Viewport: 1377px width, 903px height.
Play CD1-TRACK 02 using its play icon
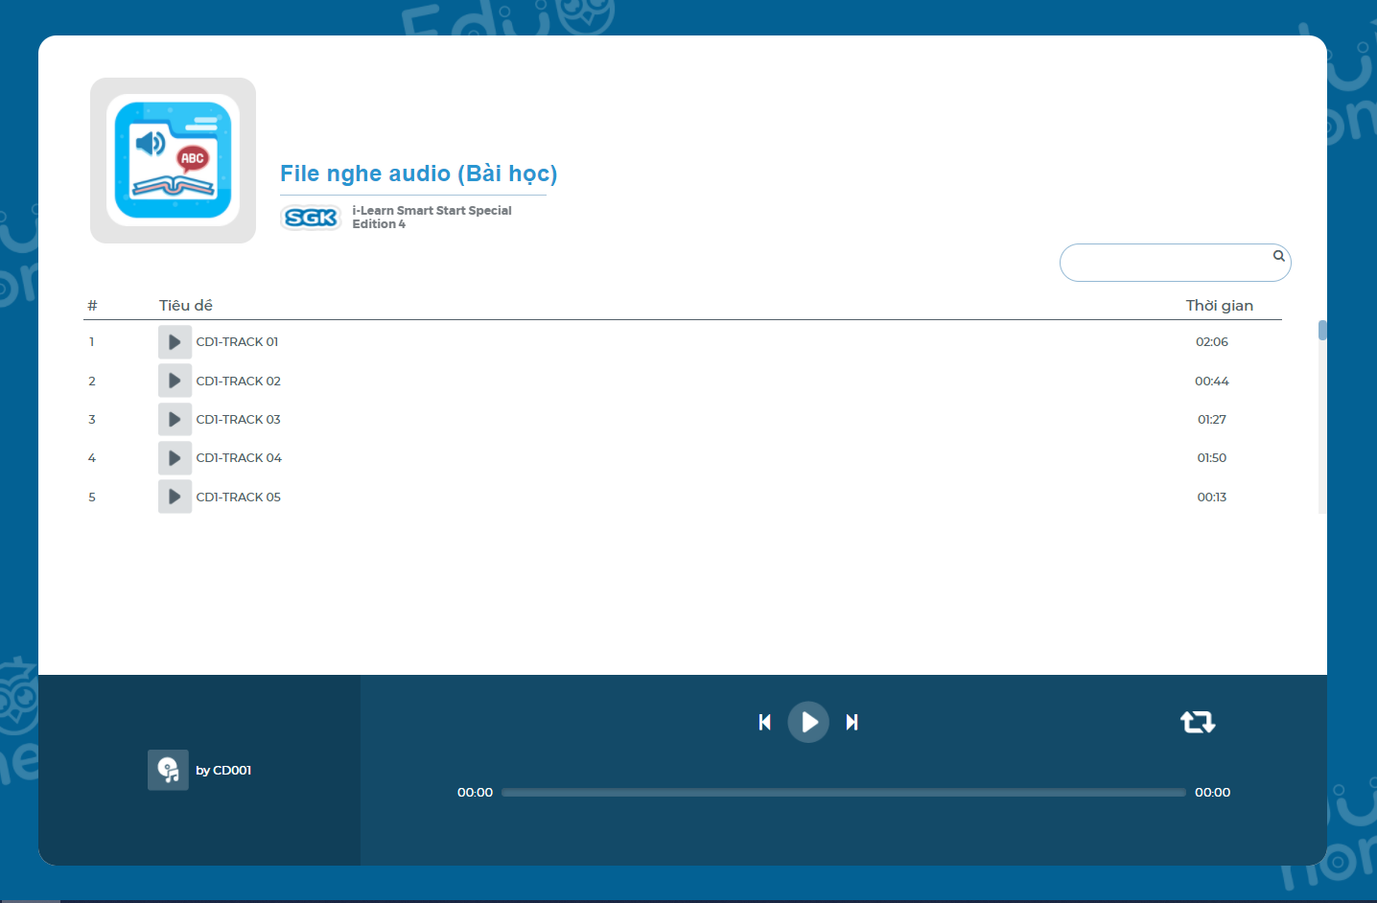[x=175, y=381]
